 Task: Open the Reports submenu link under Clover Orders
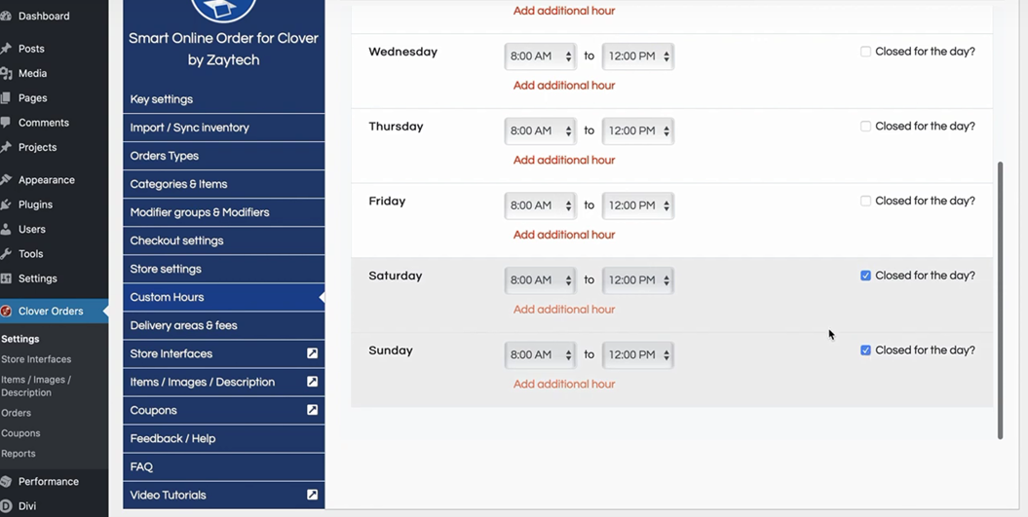(19, 454)
